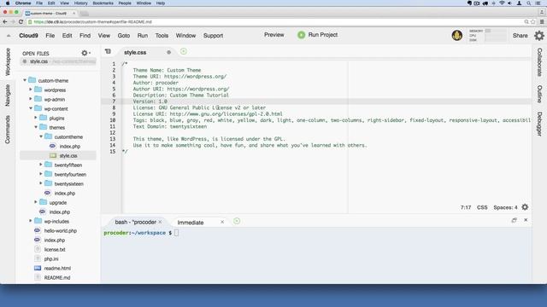Viewport: 547px width, 307px height.
Task: Open the Tools menu
Action: (162, 36)
